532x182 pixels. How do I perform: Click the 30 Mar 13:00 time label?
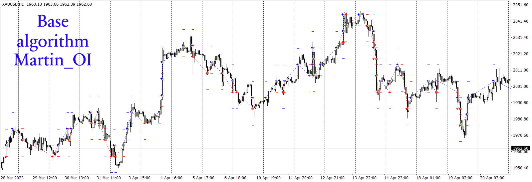point(77,178)
